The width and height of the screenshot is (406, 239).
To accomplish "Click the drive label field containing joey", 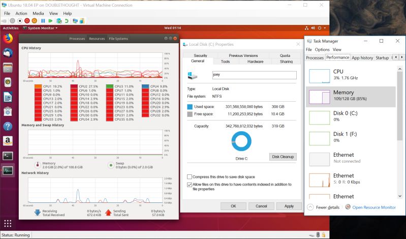I will point(254,75).
